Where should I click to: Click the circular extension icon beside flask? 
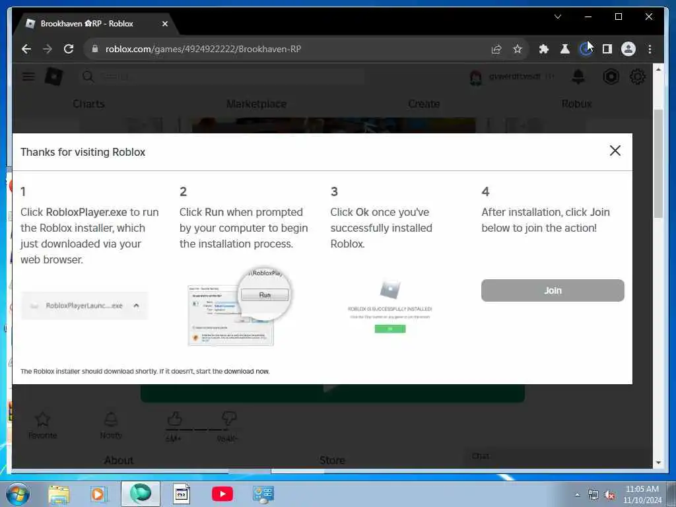tap(585, 49)
